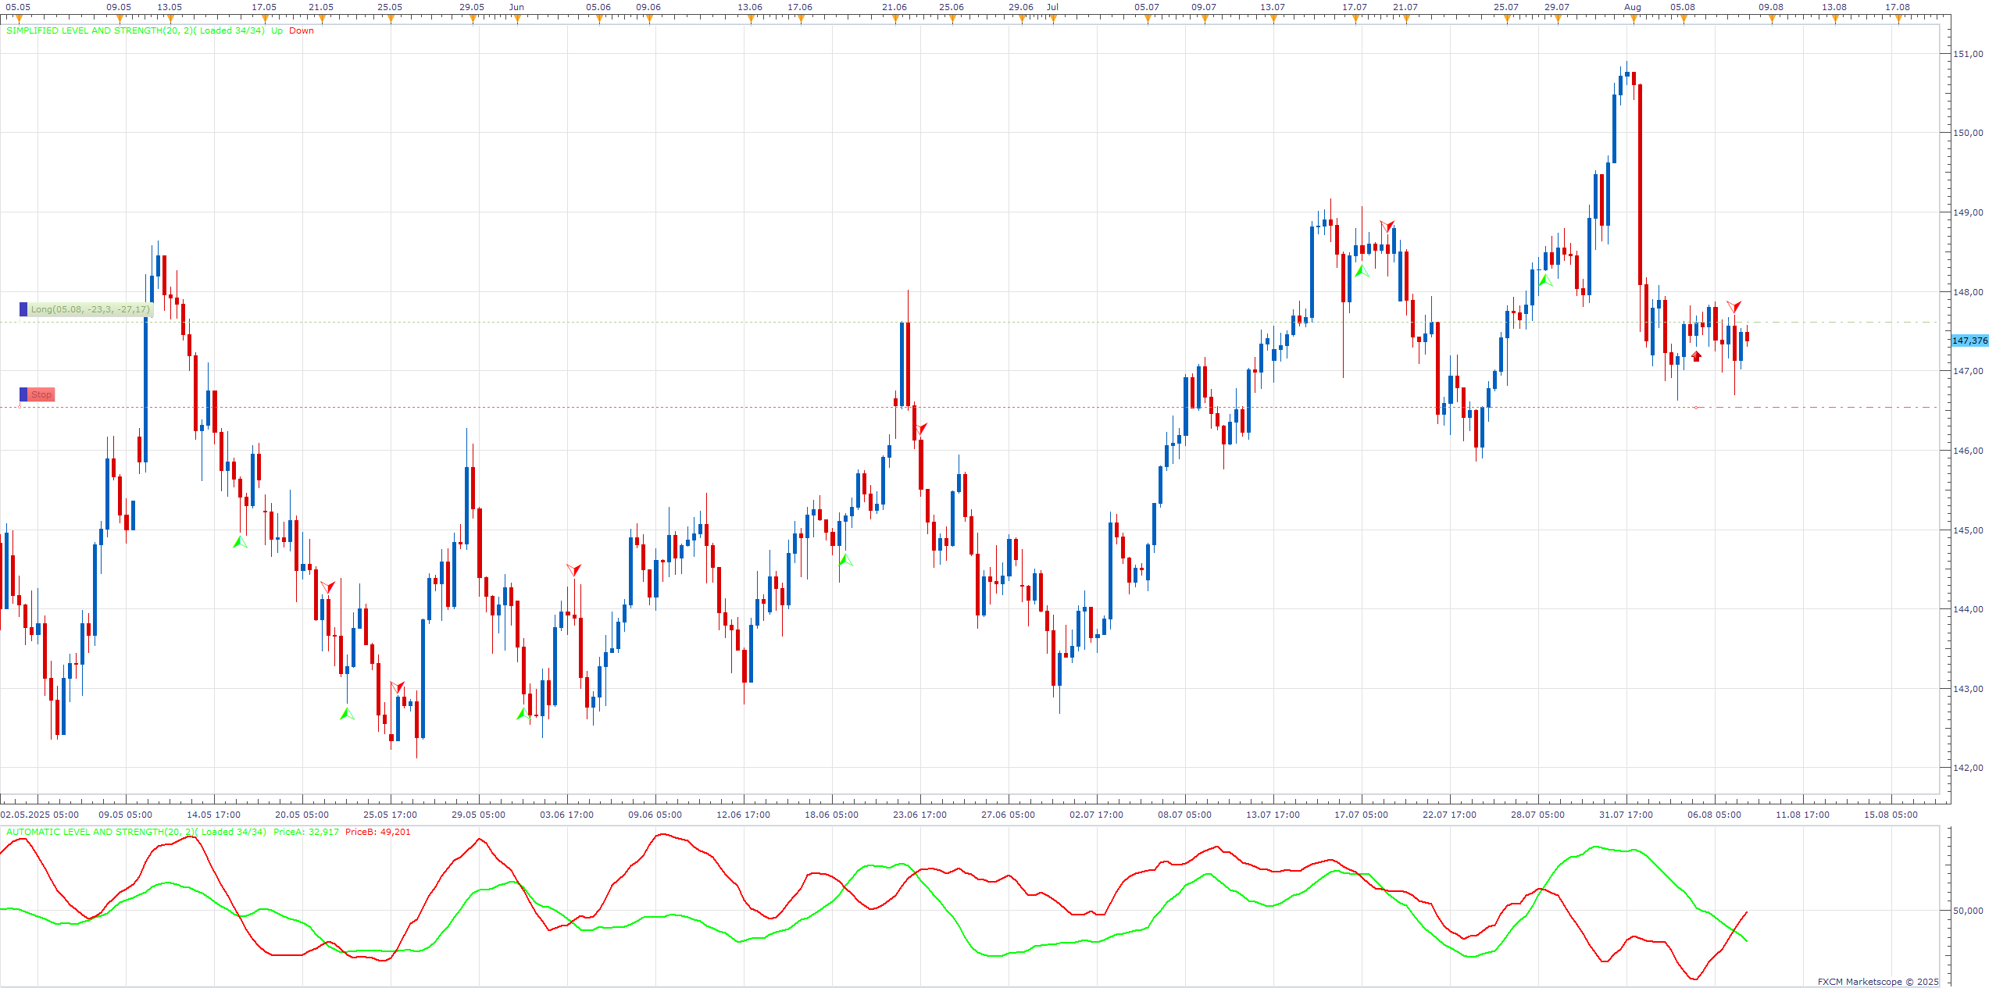
Task: Click the blue marker beside the Stop label
Action: (23, 394)
